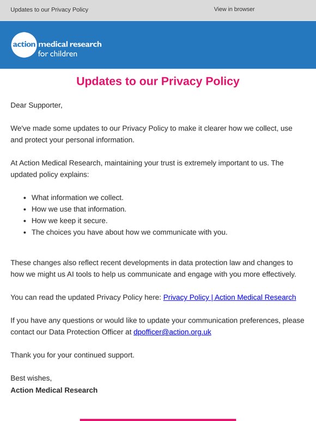This screenshot has width=316, height=421.
Task: Click the grey bar preheader text
Action: [49, 9]
